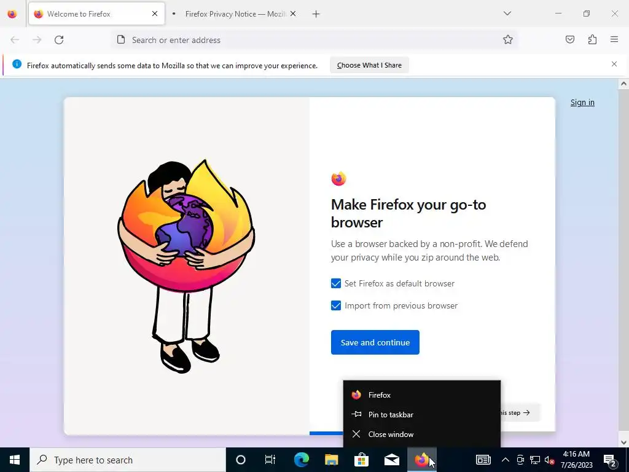
Task: Open File Explorer from taskbar
Action: [x=331, y=460]
